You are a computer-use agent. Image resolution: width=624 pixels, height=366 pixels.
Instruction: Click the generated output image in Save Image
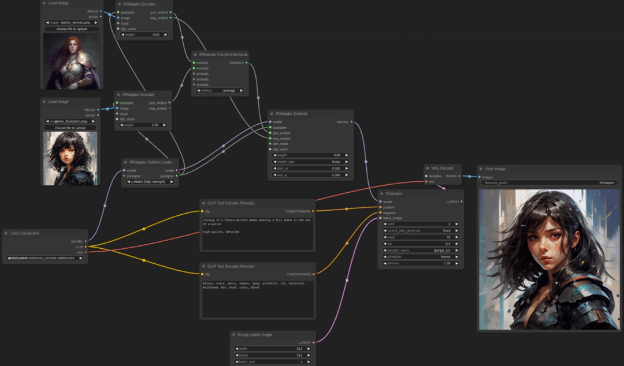pyautogui.click(x=549, y=259)
